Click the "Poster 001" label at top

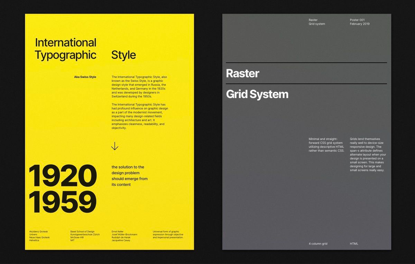(x=357, y=20)
